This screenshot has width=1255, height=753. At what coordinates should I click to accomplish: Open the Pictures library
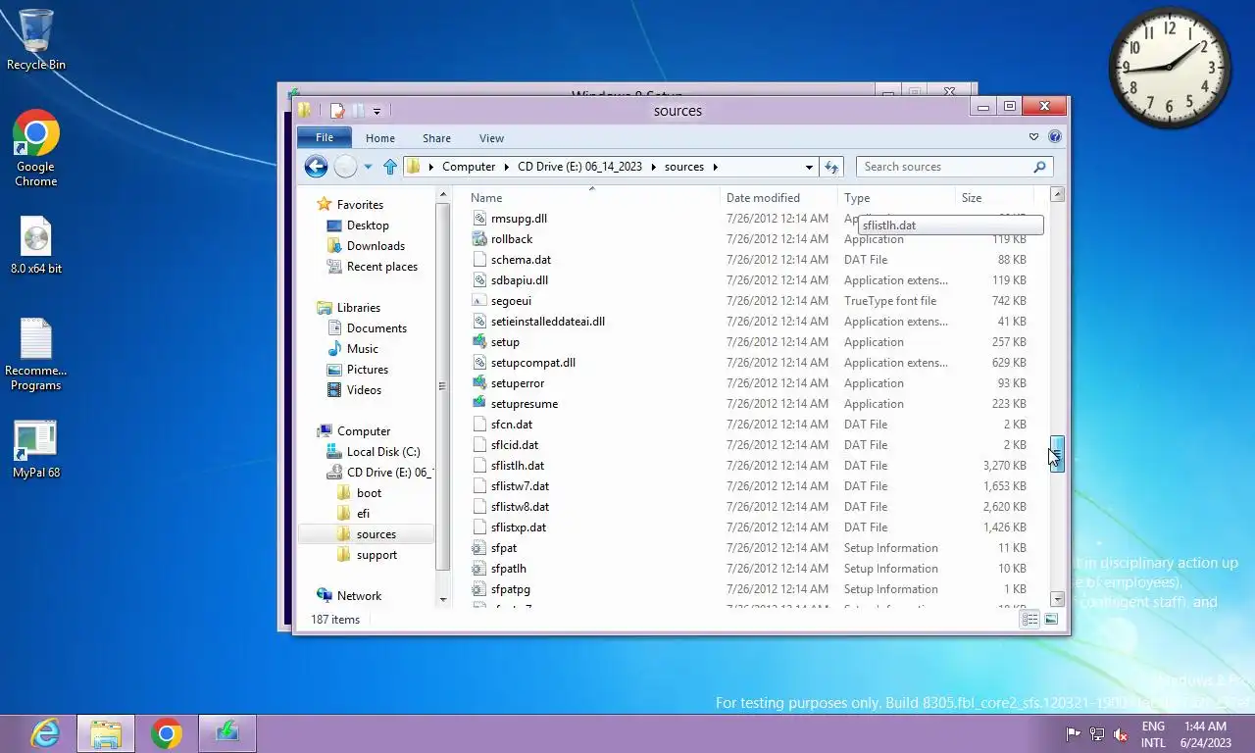[368, 370]
